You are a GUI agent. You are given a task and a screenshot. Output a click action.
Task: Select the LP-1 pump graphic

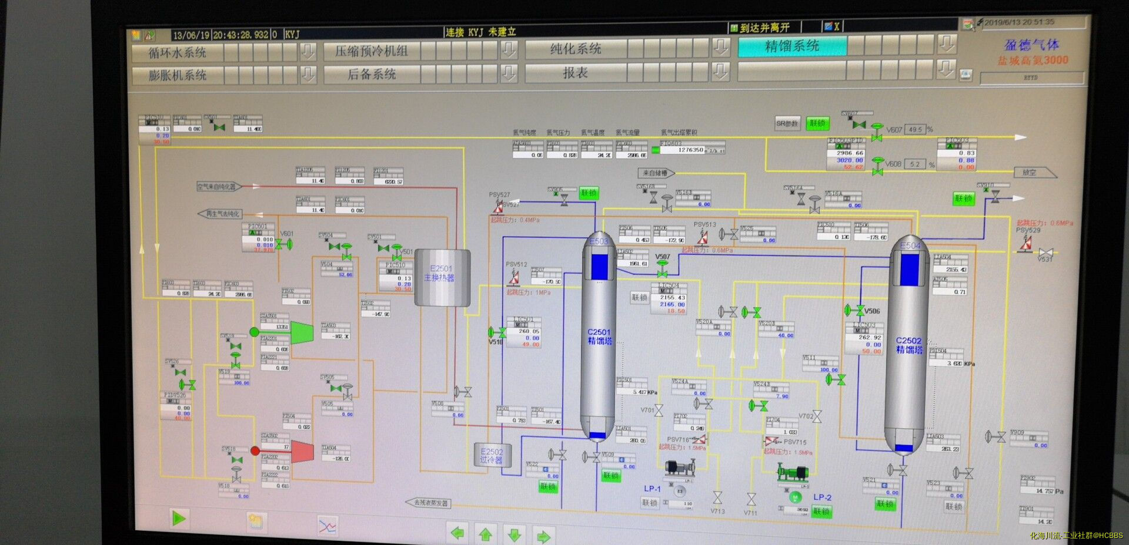680,468
